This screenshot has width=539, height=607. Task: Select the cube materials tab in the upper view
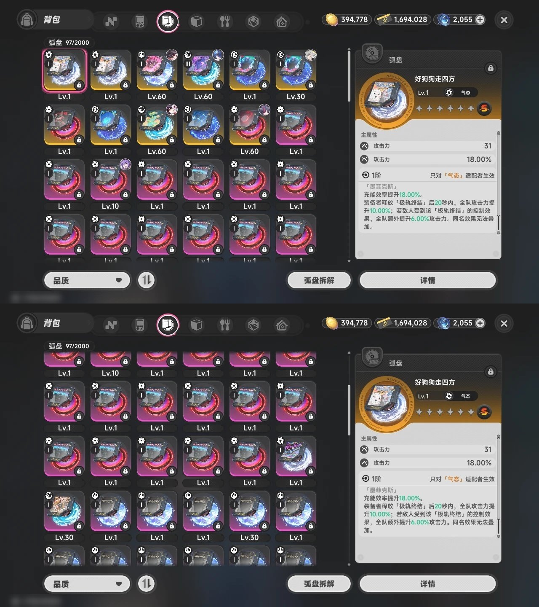(x=197, y=21)
